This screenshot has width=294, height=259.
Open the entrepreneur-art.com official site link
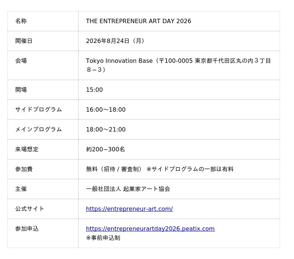(129, 209)
